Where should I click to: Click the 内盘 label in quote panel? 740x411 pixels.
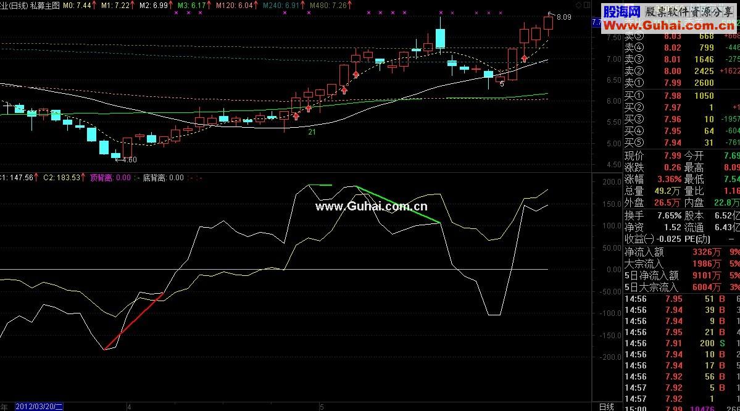694,203
